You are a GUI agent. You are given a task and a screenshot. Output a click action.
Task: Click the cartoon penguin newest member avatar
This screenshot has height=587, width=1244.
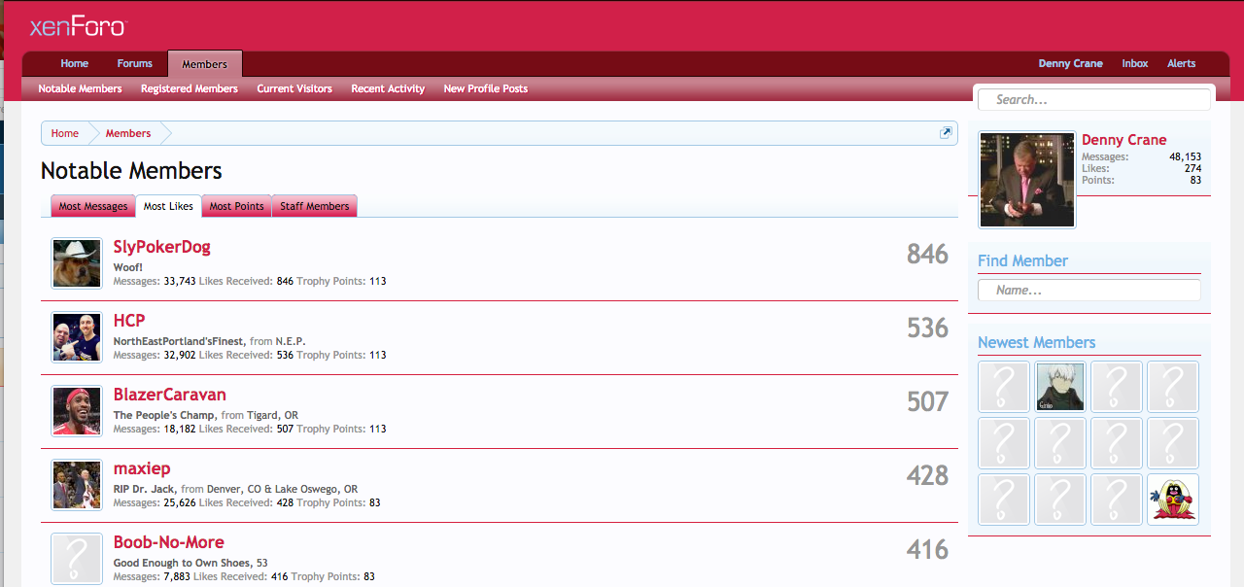(x=1173, y=500)
